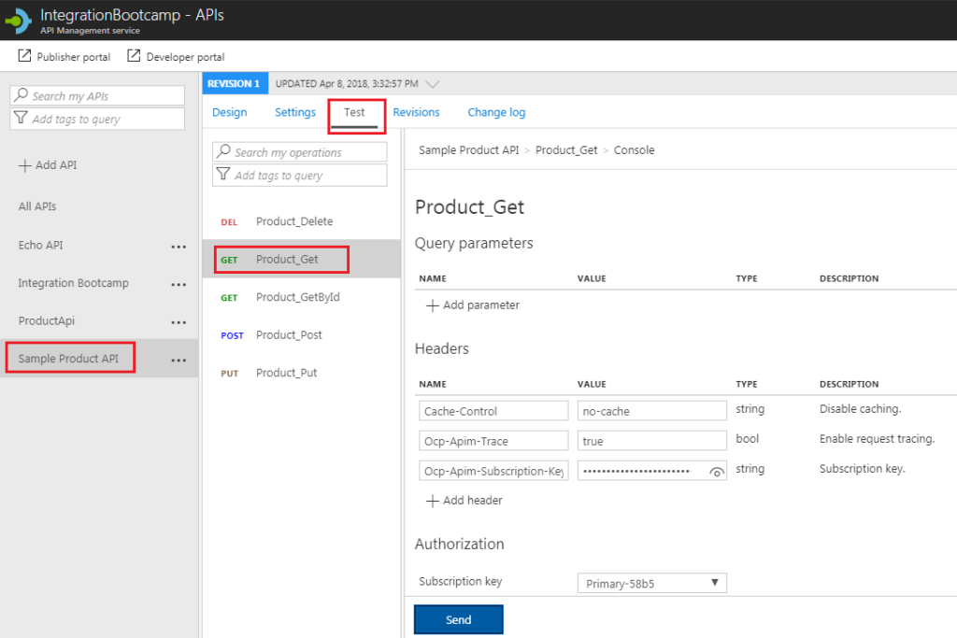
Task: Click the Add API label
Action: (56, 164)
